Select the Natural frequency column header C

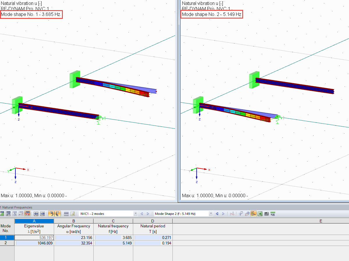coord(113,221)
